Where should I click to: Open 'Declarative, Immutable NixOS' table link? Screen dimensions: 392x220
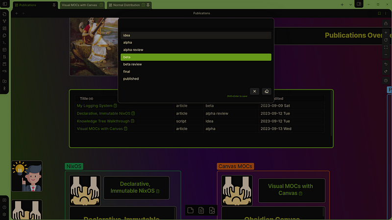(x=103, y=113)
